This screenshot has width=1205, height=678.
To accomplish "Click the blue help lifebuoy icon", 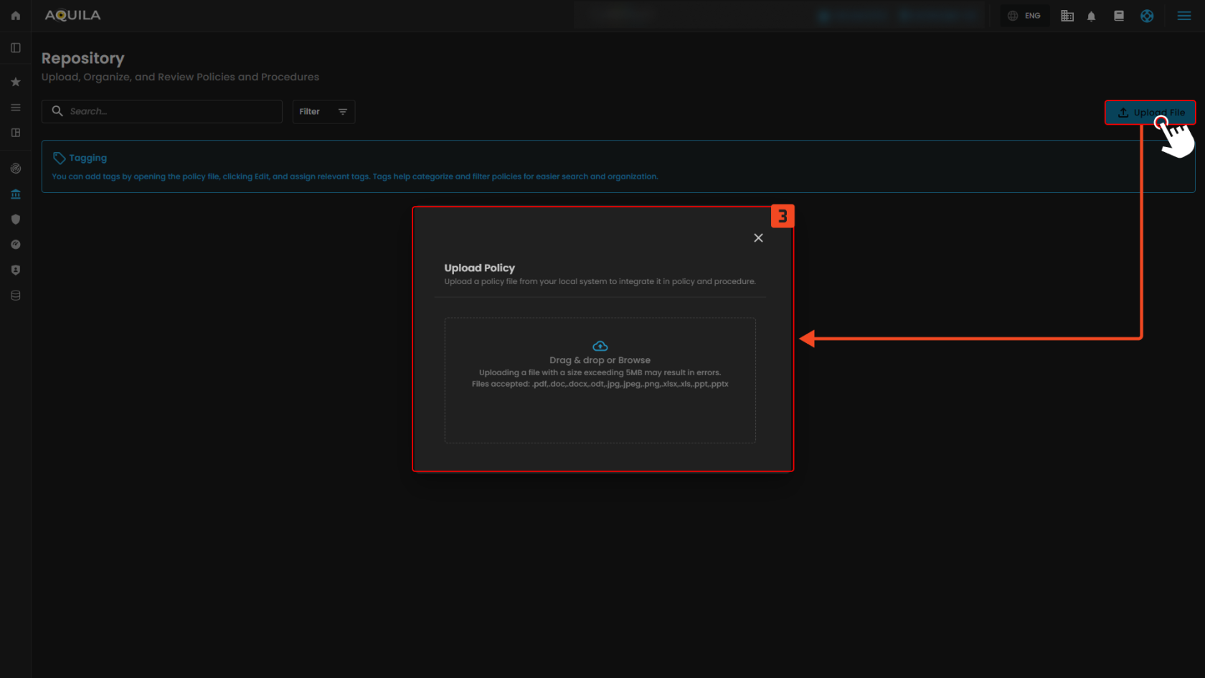I will pyautogui.click(x=1147, y=16).
